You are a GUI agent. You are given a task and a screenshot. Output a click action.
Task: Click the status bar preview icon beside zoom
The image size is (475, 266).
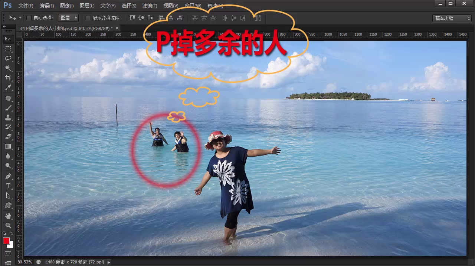(x=39, y=262)
